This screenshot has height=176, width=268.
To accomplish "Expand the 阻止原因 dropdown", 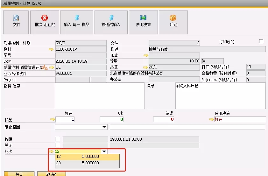I will [104, 127].
